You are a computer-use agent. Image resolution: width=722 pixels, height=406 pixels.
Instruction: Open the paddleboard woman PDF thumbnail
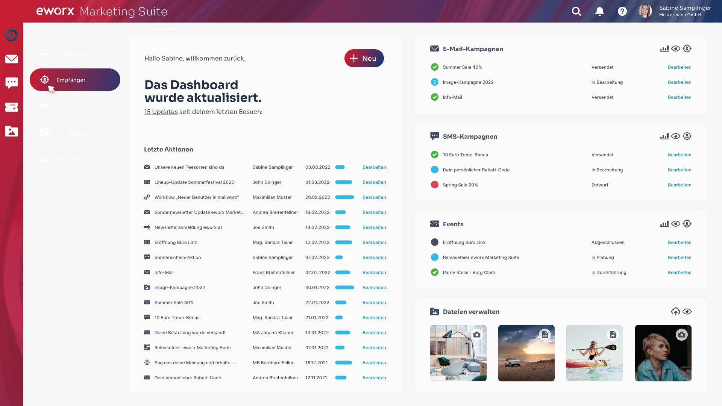[x=594, y=353]
